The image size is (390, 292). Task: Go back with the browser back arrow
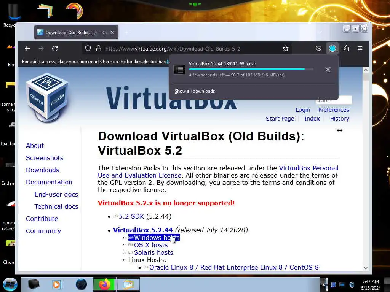point(27,49)
